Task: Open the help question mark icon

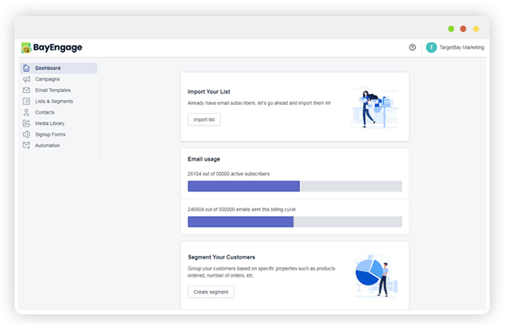Action: point(412,47)
